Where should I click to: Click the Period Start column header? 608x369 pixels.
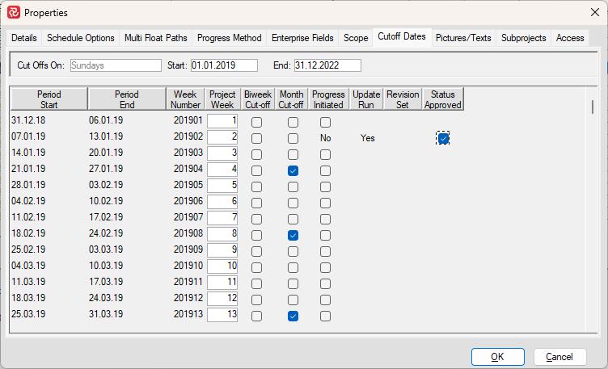click(x=49, y=99)
